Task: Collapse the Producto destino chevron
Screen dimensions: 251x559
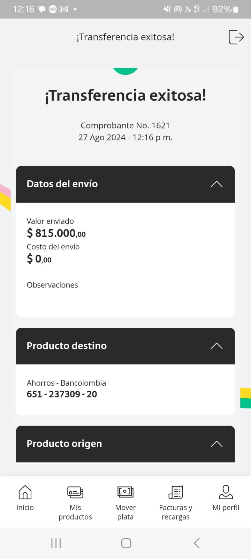Action: coord(216,346)
